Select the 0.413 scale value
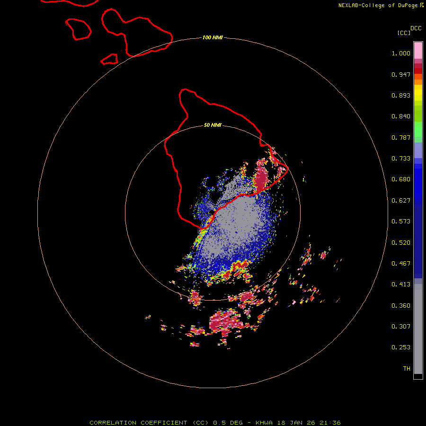This screenshot has height=426, width=426. pyautogui.click(x=401, y=284)
